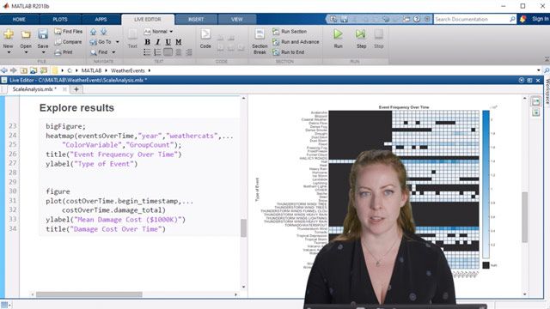Screen dimensions: 550x309
Task: Click the notification bell icon
Action: pos(523,19)
